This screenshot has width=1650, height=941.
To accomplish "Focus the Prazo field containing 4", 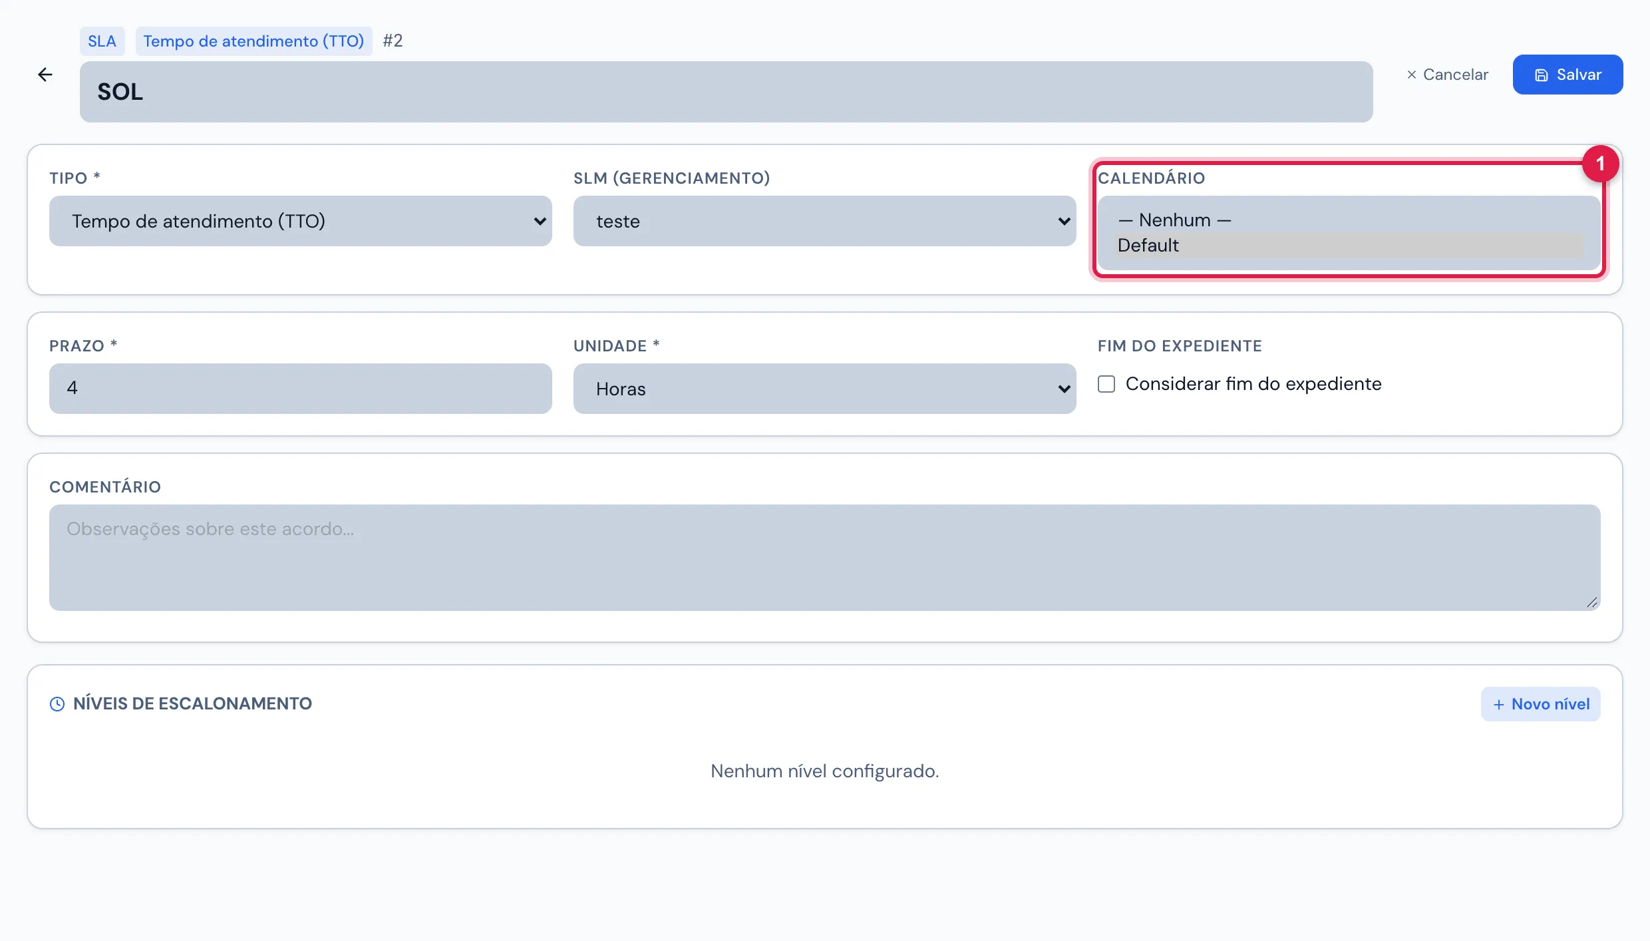I will (301, 389).
